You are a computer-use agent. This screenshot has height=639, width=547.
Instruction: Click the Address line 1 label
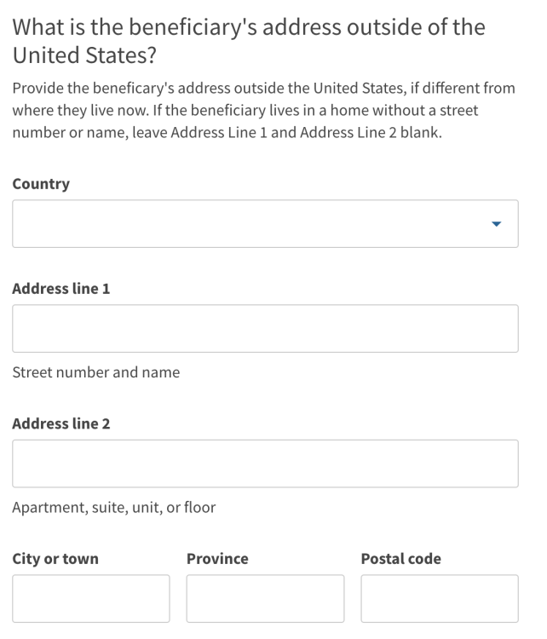(x=61, y=289)
